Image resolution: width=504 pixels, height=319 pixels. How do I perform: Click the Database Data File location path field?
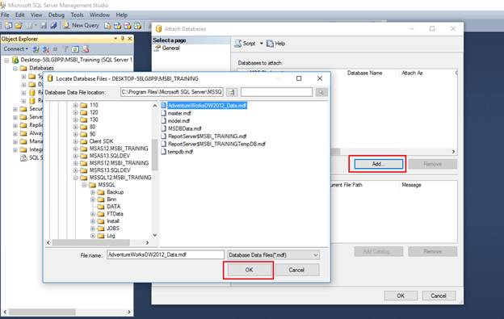point(172,92)
